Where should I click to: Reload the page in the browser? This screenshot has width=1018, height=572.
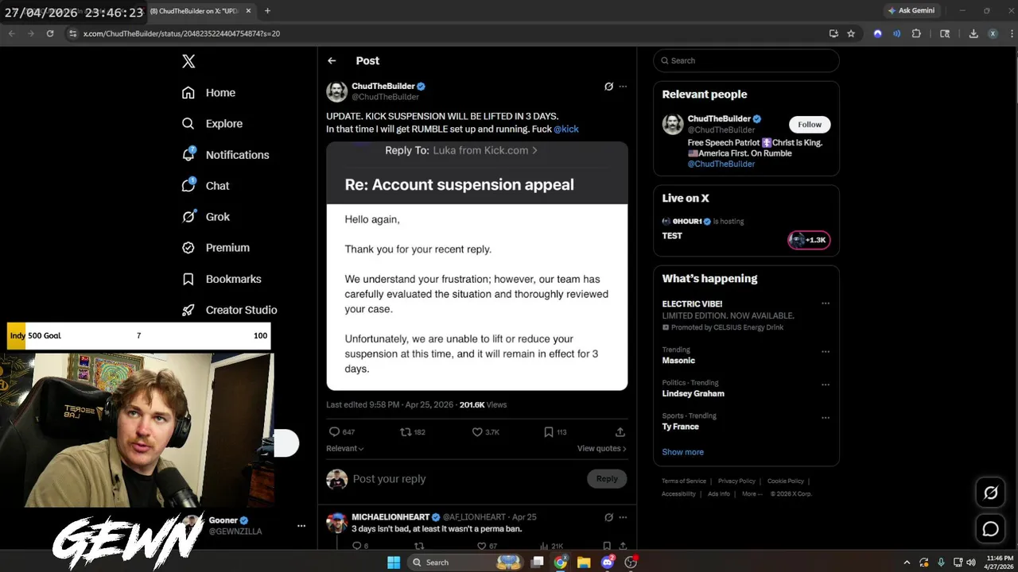tap(50, 33)
